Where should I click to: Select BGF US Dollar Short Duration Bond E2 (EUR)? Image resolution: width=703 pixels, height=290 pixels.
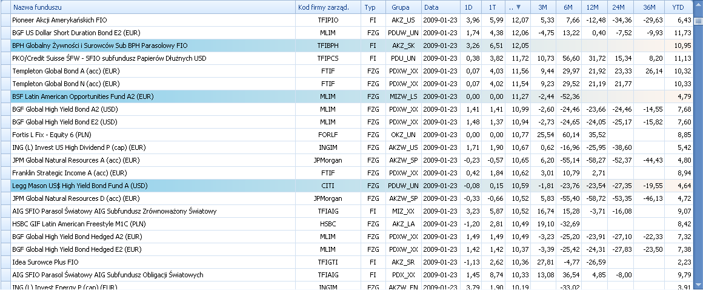pos(352,33)
